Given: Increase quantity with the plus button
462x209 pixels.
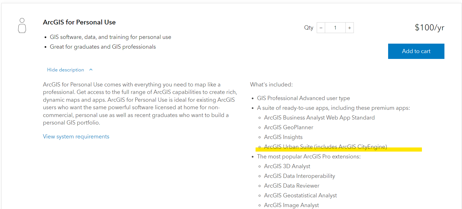Looking at the screenshot, I should click(x=350, y=28).
